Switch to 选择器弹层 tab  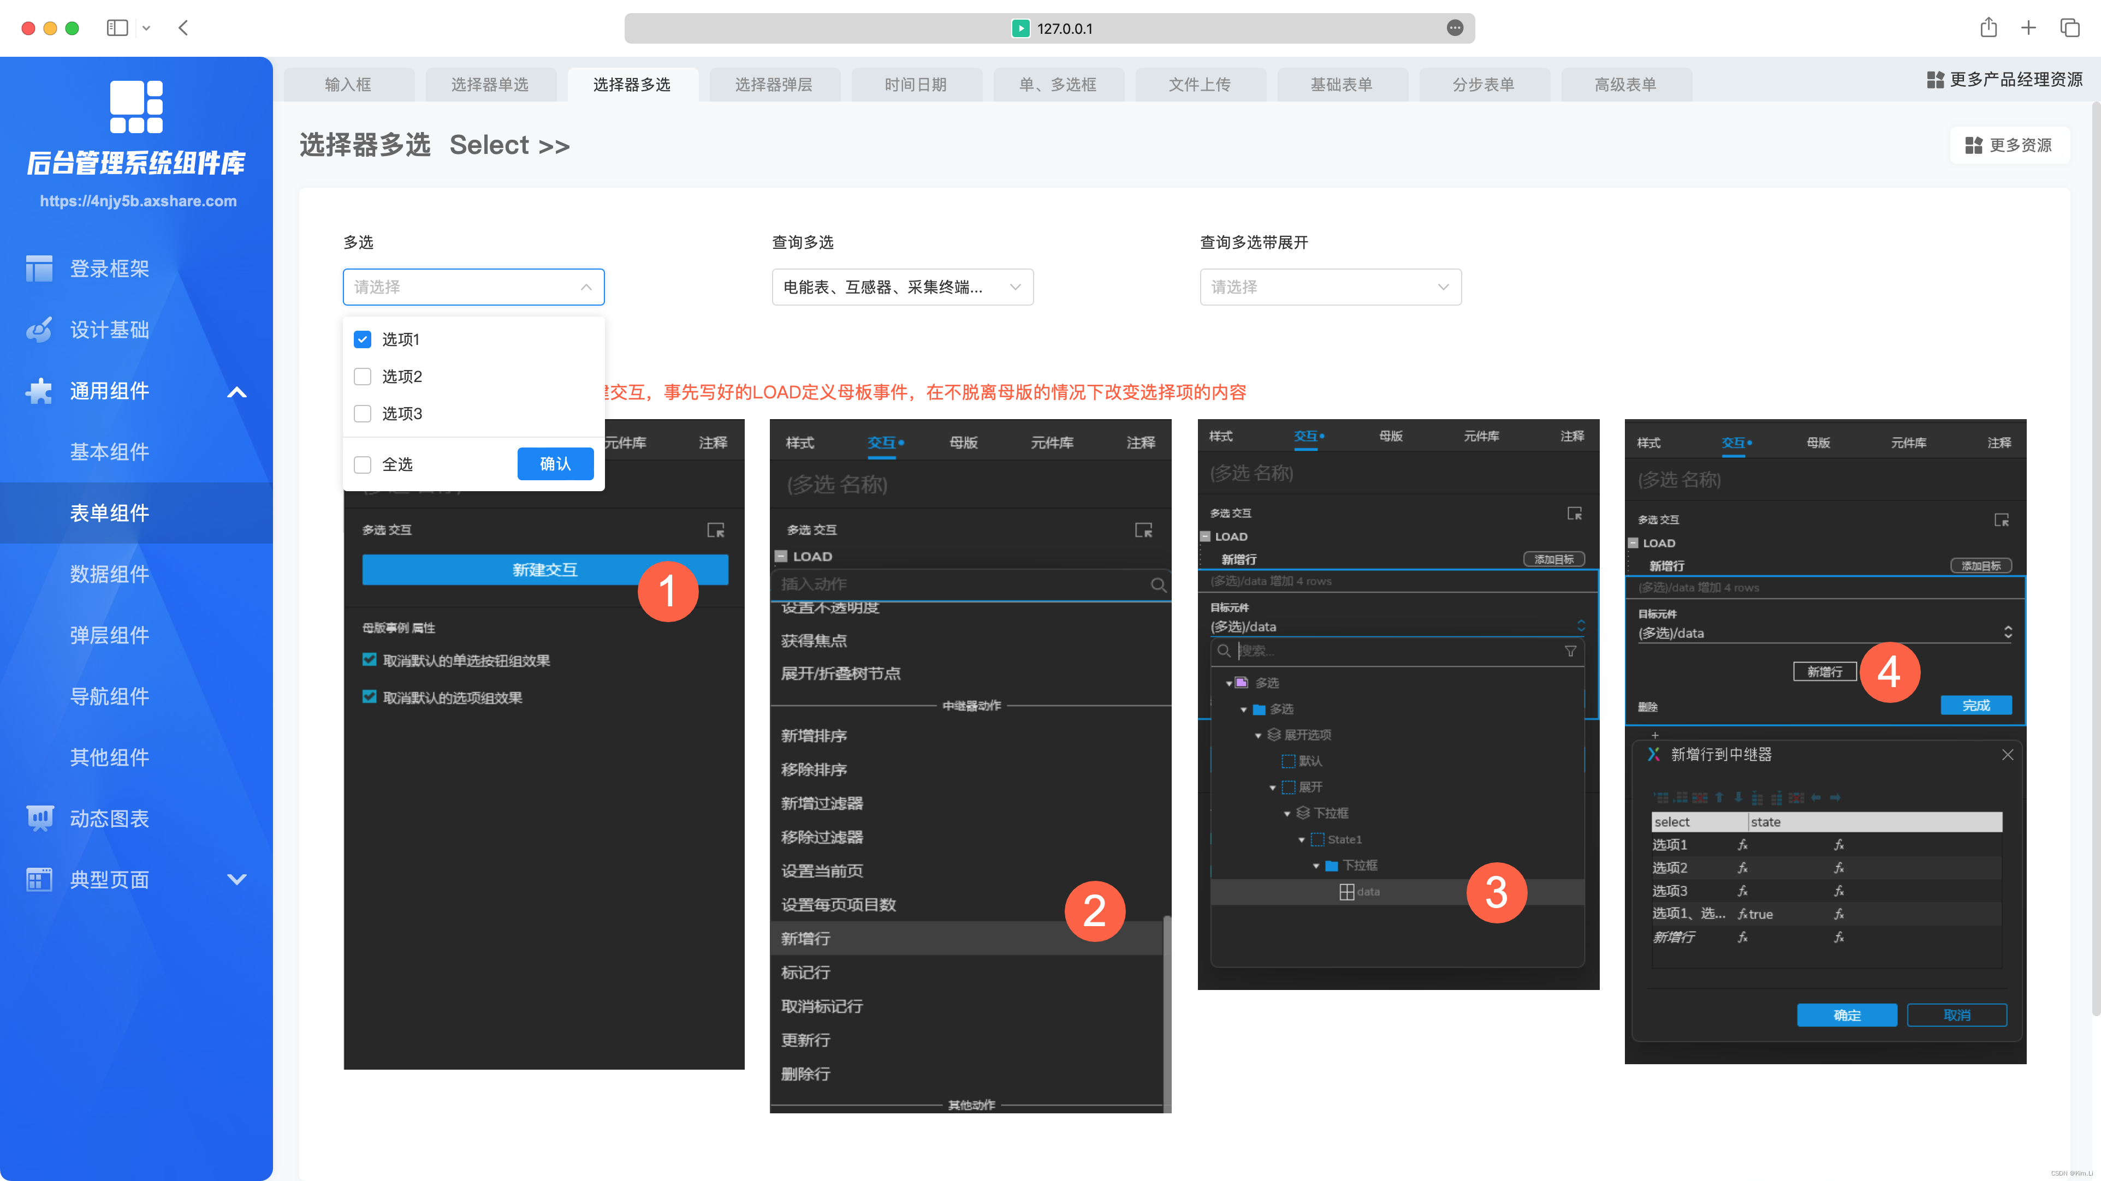click(774, 85)
